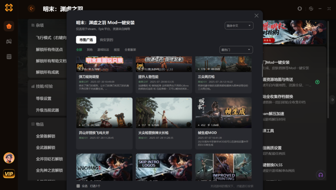Image resolution: width=336 pixels, height=190 pixels.
Task: Select 等级设置 in the trainer list
Action: 44,98
